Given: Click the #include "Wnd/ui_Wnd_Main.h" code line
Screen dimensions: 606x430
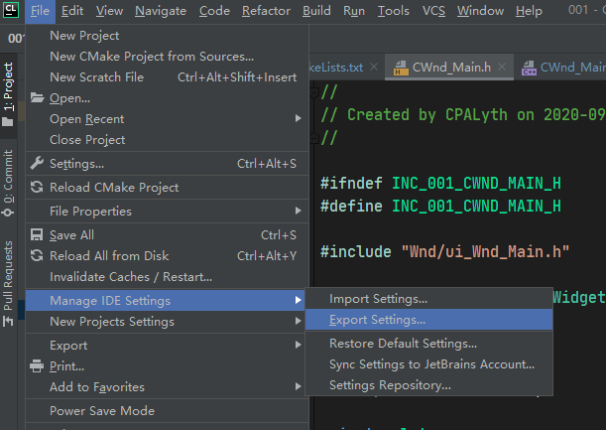Looking at the screenshot, I should 444,251.
